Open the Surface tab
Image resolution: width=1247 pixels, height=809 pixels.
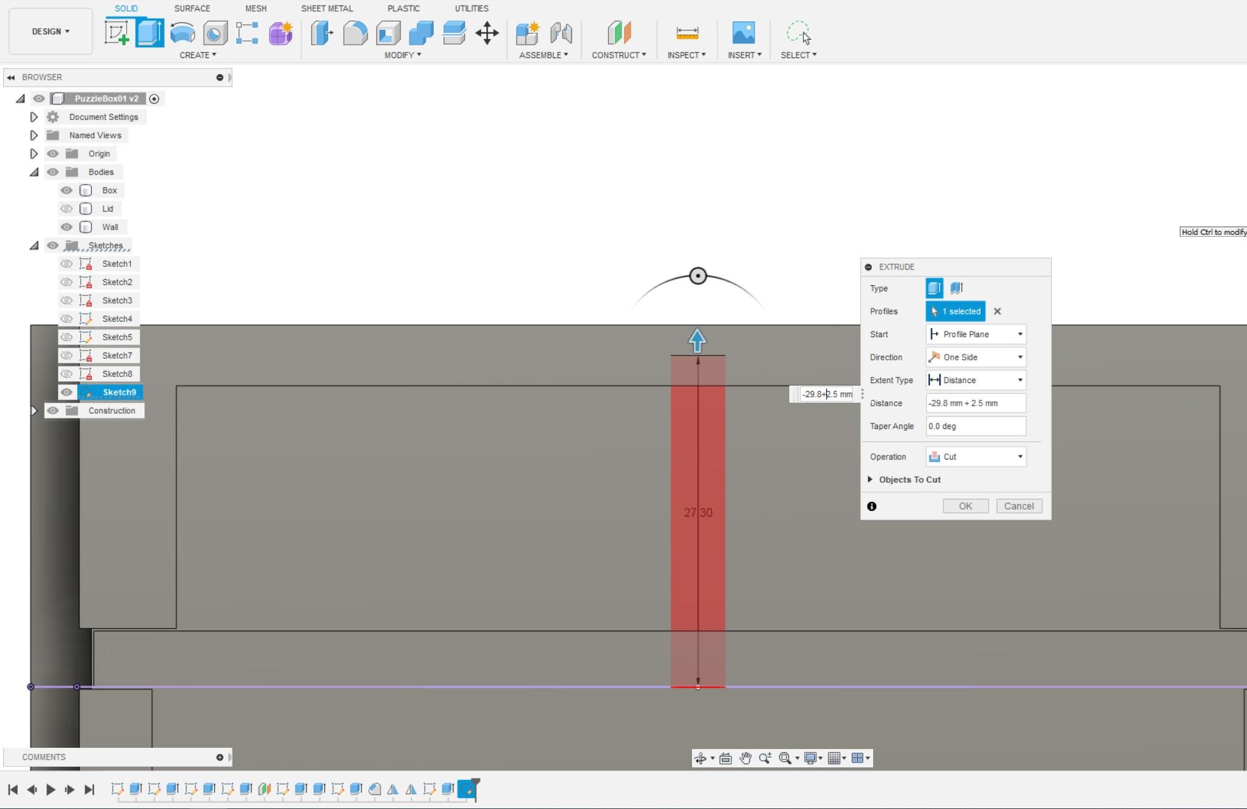pyautogui.click(x=192, y=9)
